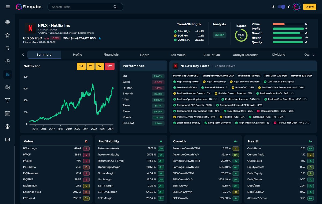Click the moon dark-mode icon

click(x=289, y=7)
